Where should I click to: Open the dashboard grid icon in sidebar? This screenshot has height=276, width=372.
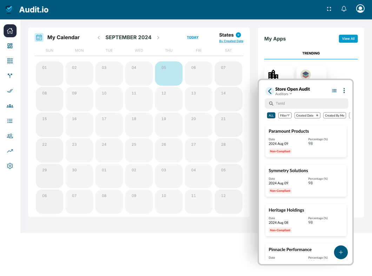tap(10, 46)
